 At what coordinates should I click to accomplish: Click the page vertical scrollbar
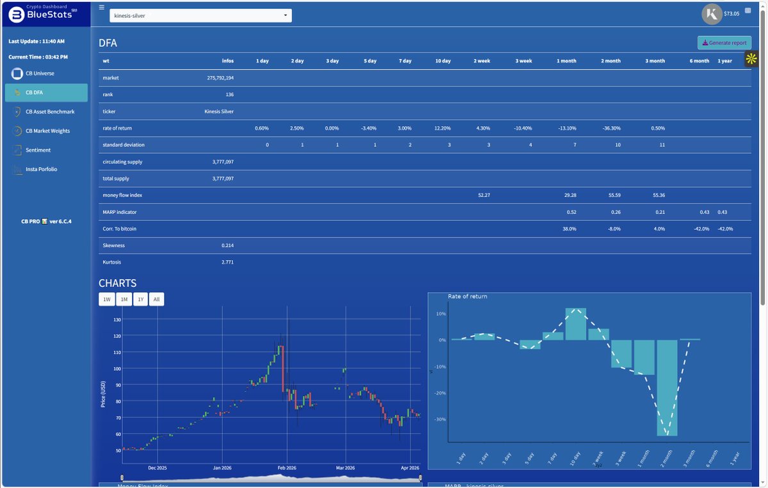pos(762,157)
